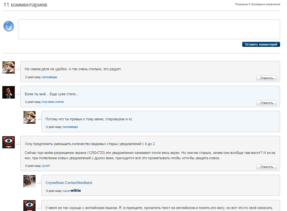
Task: Open the cat avatar on the first comment
Action: (x=9, y=67)
